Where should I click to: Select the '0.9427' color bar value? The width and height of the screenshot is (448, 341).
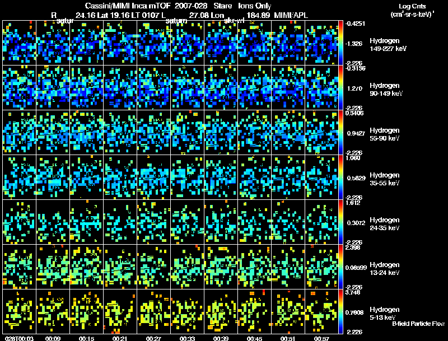click(356, 133)
